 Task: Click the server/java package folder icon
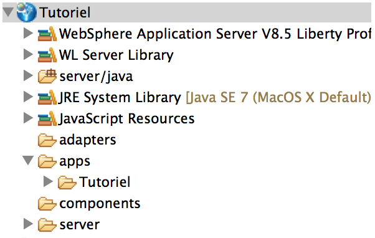47,76
